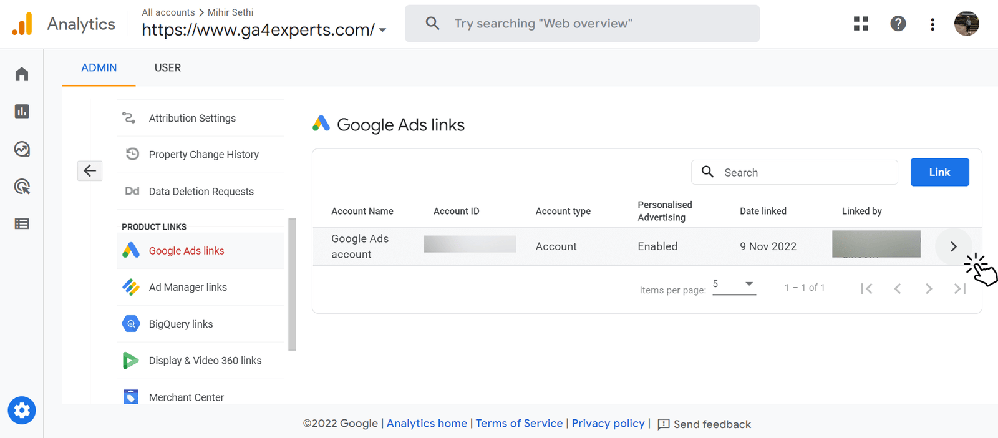Open the Reports bar-chart sidebar icon
The image size is (998, 438).
point(22,112)
